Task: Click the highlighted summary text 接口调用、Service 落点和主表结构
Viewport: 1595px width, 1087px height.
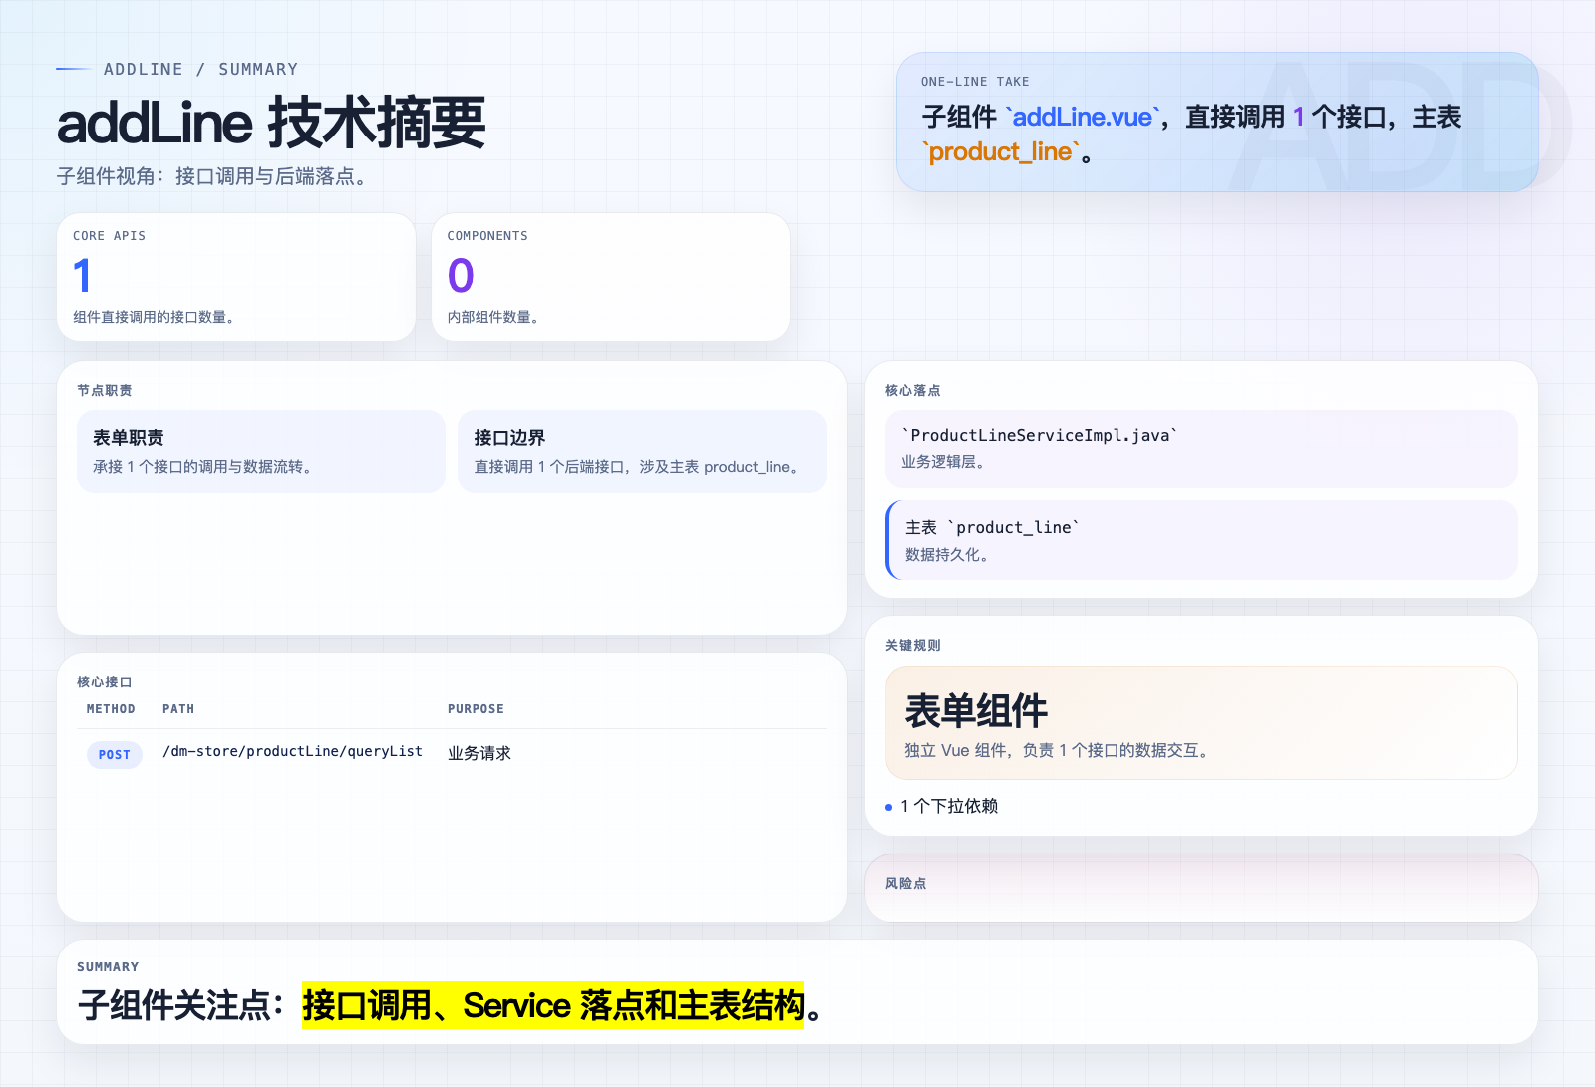Action: (553, 1005)
